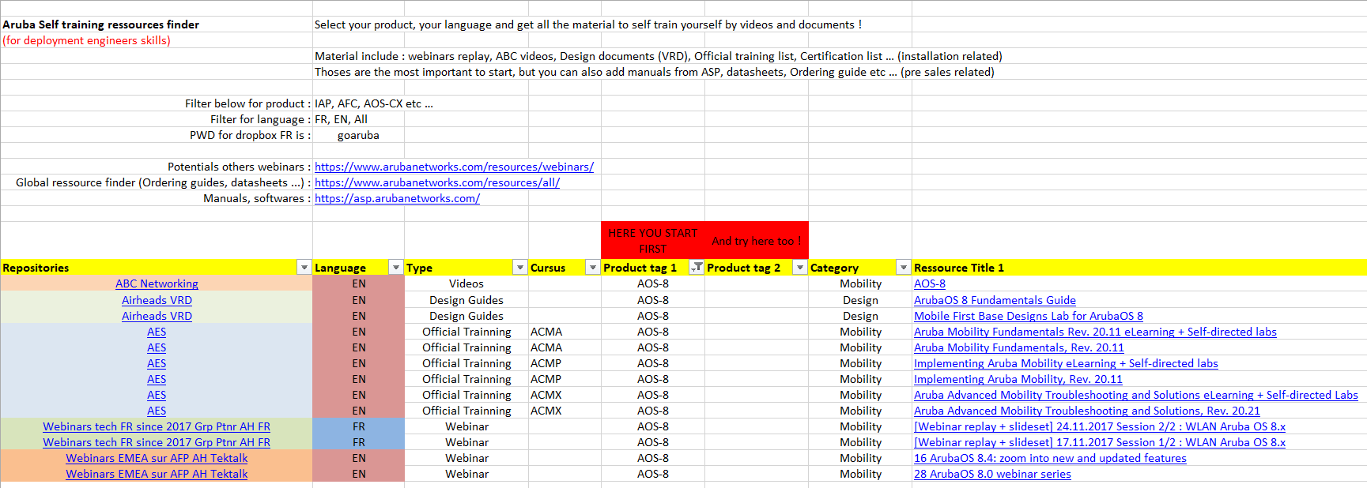Open the ArubaOS 8 Fundamentals Guide link
Image resolution: width=1367 pixels, height=488 pixels.
coord(995,300)
